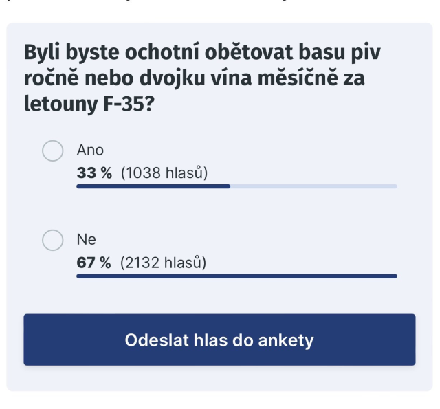
Task: Click the 67 % result percentage
Action: (x=94, y=262)
